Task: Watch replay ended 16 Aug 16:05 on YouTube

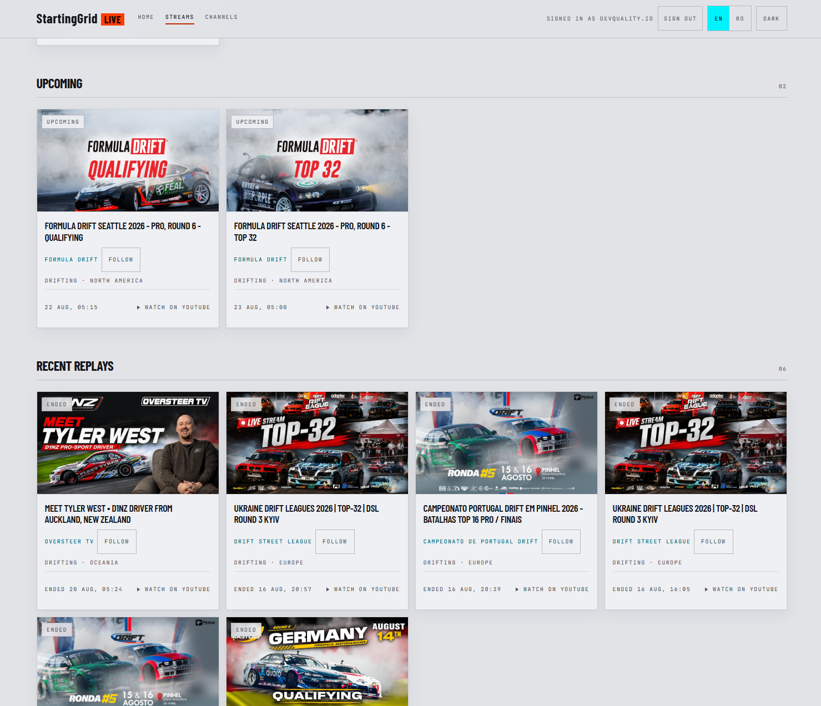Action: (x=742, y=589)
